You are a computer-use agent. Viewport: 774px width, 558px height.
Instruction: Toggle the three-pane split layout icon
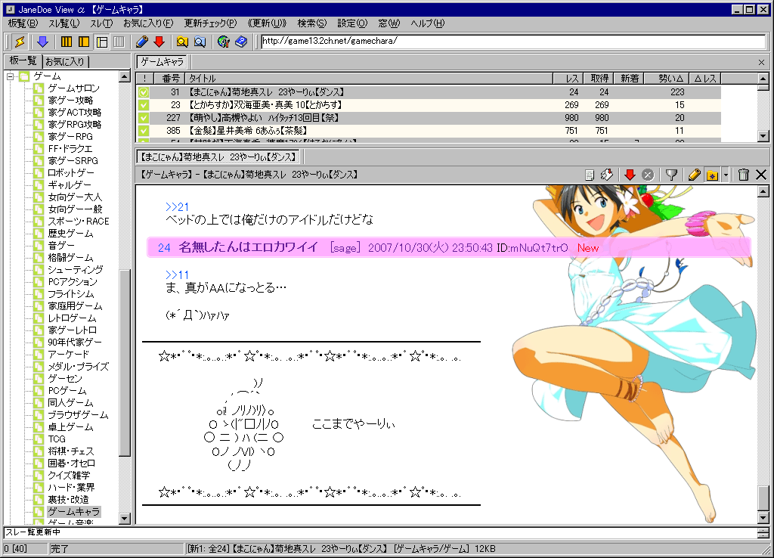click(102, 42)
